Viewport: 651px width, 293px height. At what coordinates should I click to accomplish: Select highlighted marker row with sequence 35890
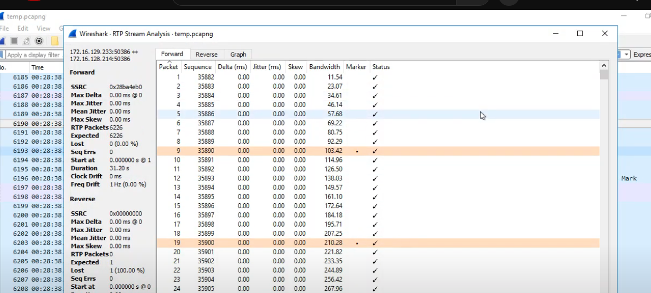pos(206,151)
